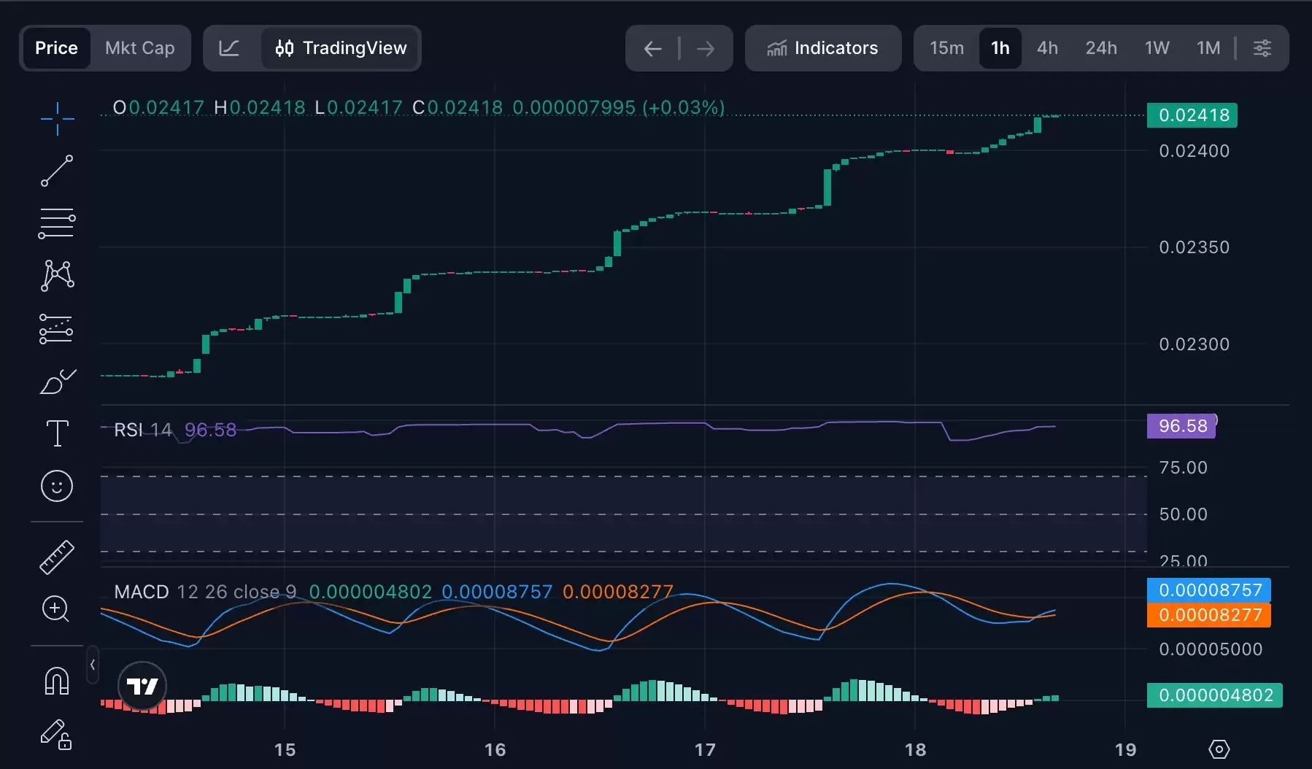Click the zoom-in magnifier tool
Viewport: 1312px width, 769px height.
tap(57, 608)
